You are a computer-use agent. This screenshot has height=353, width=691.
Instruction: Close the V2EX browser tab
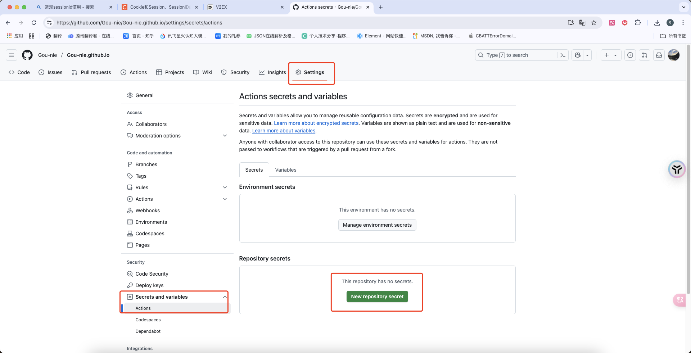282,7
